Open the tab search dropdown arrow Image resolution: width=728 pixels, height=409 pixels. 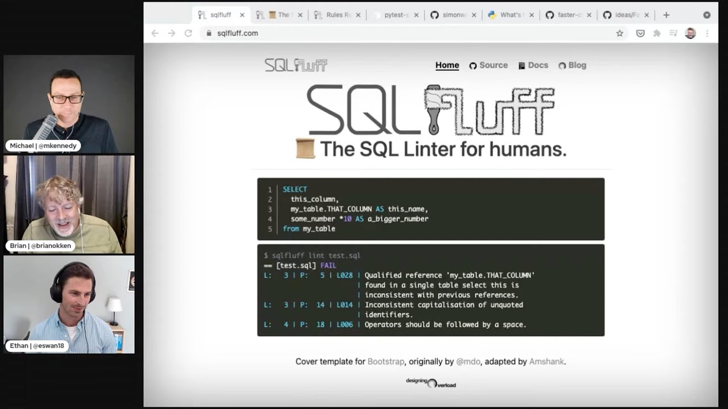(x=707, y=15)
